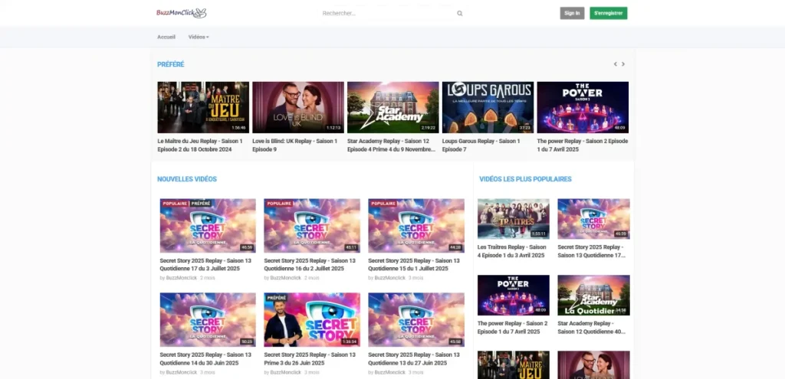The width and height of the screenshot is (785, 379).
Task: Go to next Préféré carousel slide
Action: 623,64
